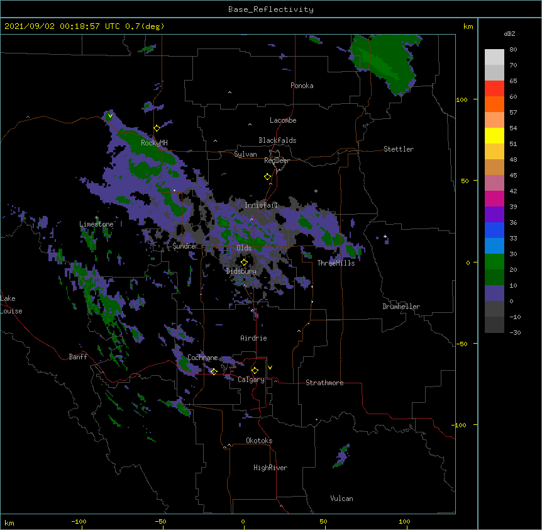
Task: Select the 45 dBZ mauve legend swatch
Action: 494,183
